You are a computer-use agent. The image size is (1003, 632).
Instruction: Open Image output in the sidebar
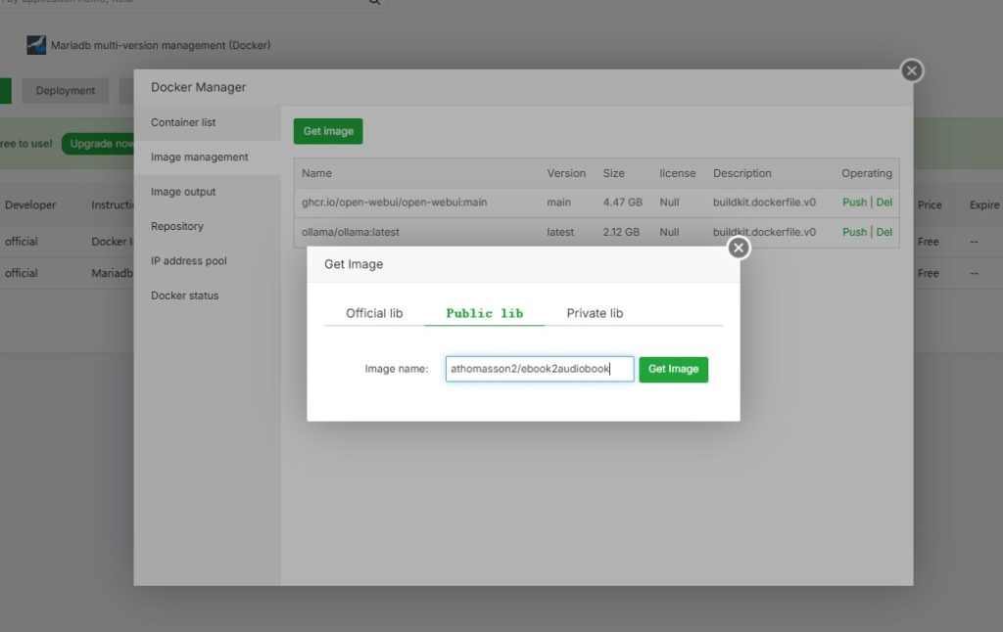pos(208,192)
